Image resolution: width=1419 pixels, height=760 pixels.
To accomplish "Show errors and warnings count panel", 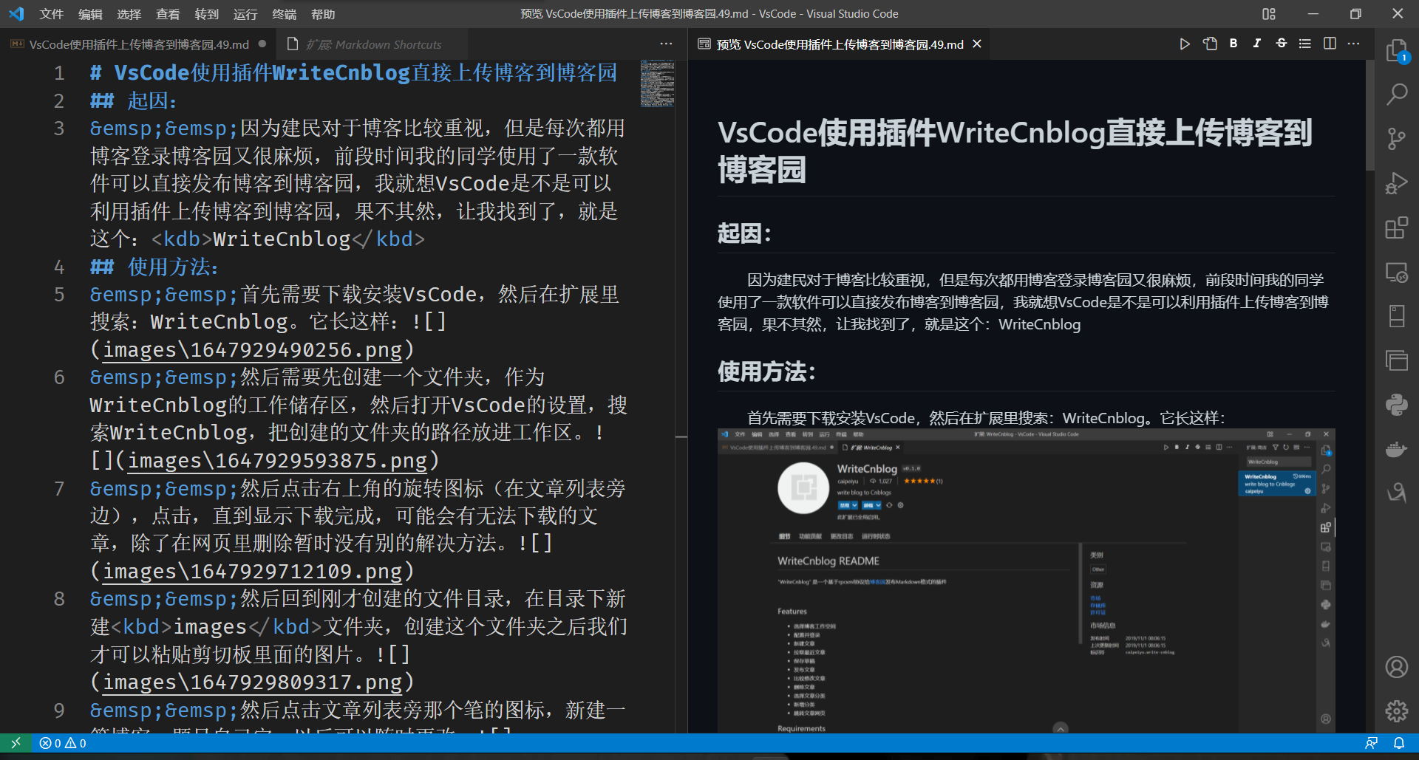I will point(63,743).
